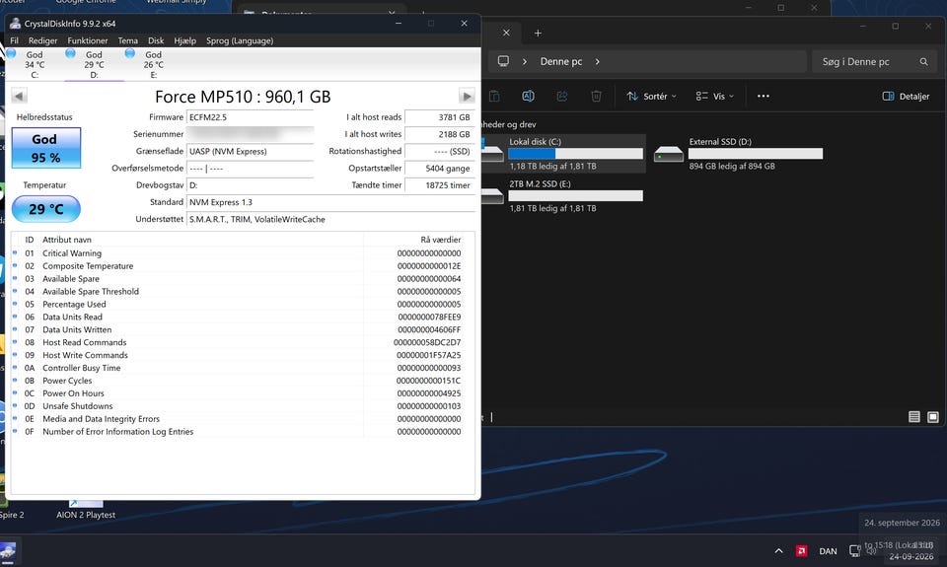Viewport: 947px width, 567px height.
Task: Go to next disk with right arrow
Action: pos(467,96)
